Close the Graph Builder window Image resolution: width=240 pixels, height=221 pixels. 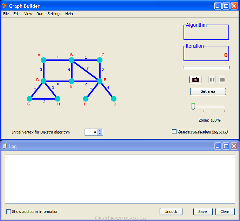point(234,6)
